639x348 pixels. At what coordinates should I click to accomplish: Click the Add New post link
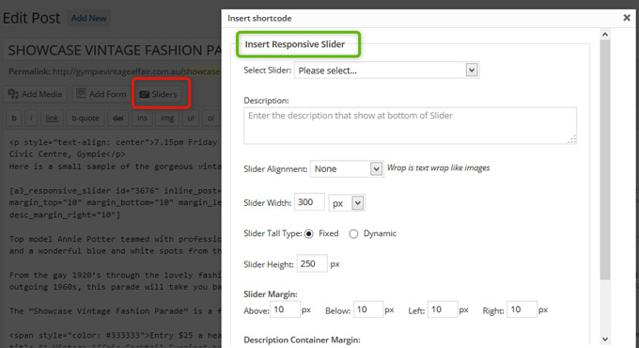(89, 18)
